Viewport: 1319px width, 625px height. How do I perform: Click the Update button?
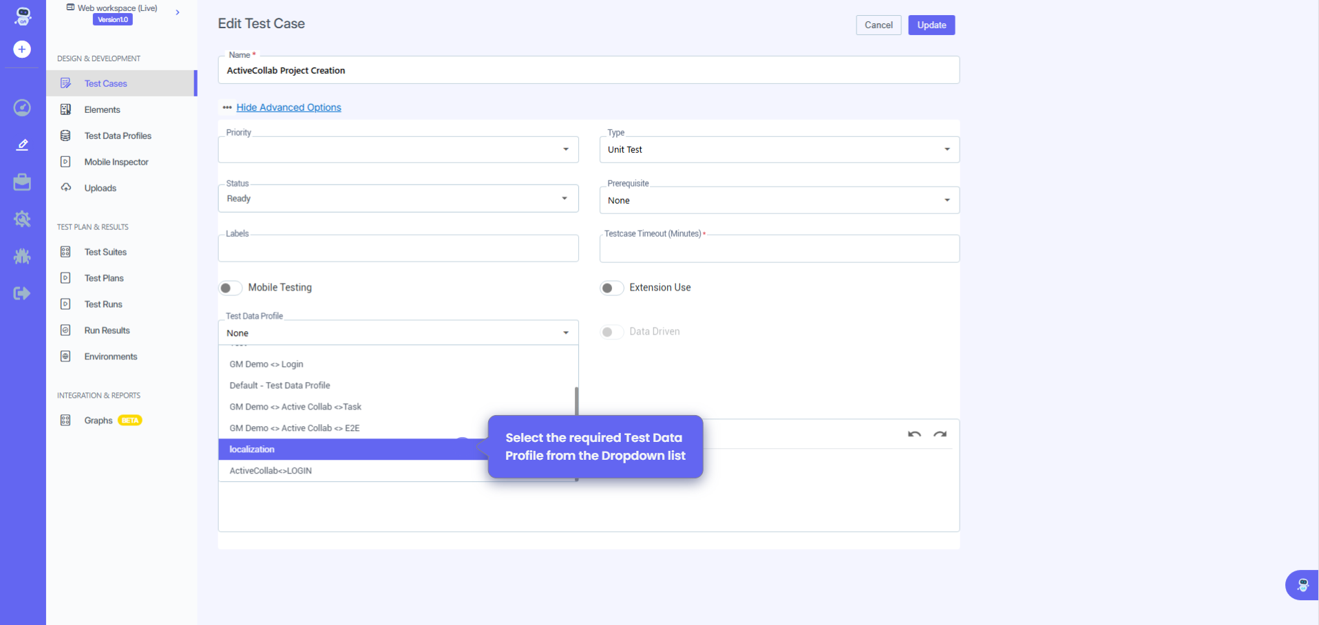coord(931,25)
